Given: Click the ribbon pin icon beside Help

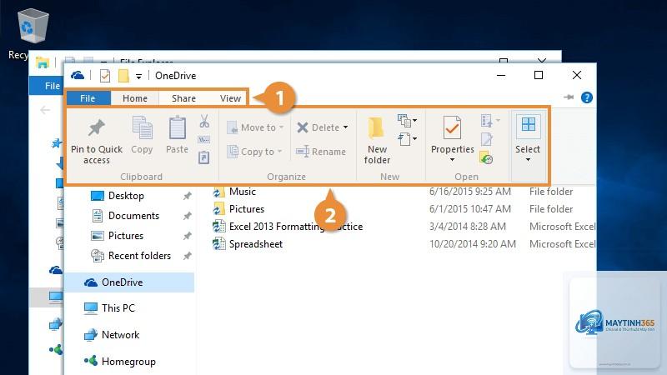Looking at the screenshot, I should 569,97.
